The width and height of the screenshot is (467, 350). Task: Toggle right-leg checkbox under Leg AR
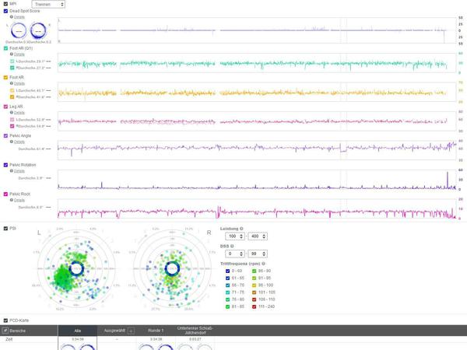pos(12,126)
